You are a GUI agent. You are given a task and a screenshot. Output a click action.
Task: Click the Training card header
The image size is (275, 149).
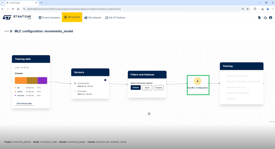(x=242, y=66)
